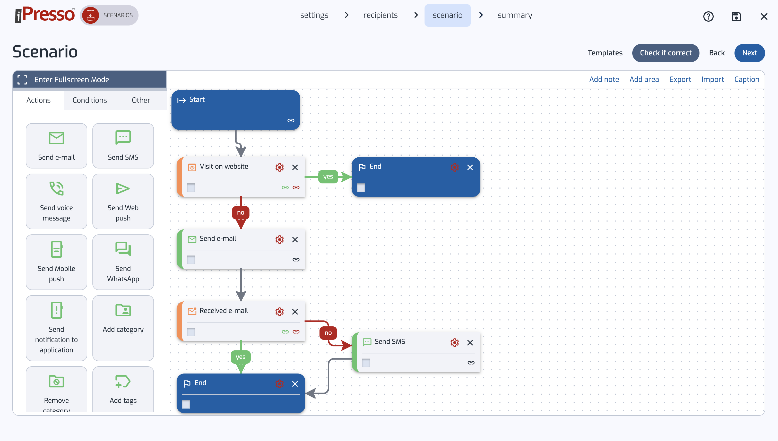This screenshot has height=441, width=778.
Task: Select the Send WhatsApp action tile
Action: tap(123, 262)
